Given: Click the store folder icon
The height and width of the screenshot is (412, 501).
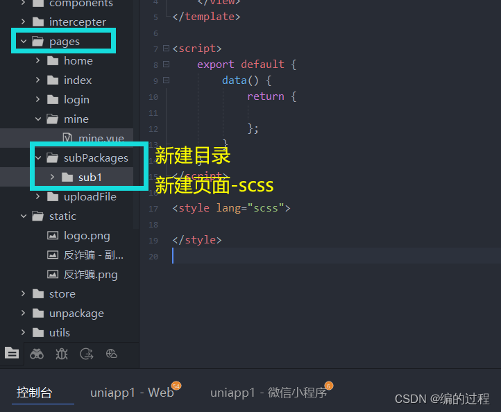Looking at the screenshot, I should click(38, 294).
